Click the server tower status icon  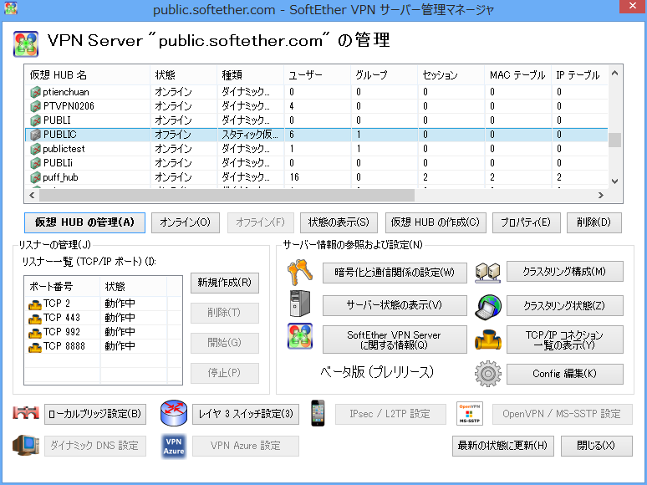point(300,304)
